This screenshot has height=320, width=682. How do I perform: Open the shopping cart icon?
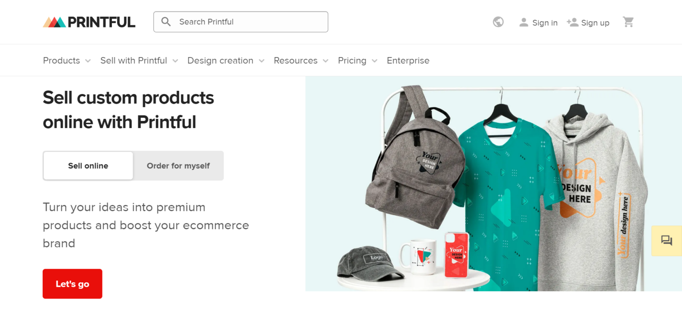(x=628, y=21)
